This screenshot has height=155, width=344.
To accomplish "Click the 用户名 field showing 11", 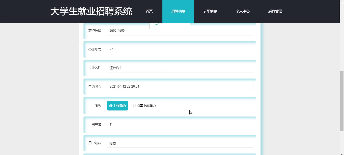I will (x=180, y=124).
